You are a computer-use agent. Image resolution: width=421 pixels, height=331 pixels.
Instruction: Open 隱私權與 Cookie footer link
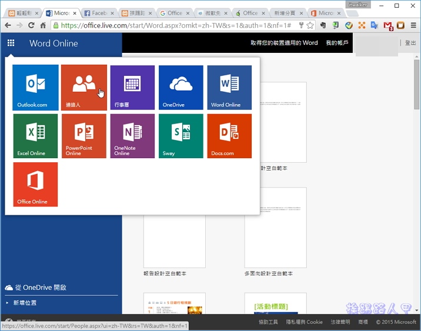click(x=304, y=322)
